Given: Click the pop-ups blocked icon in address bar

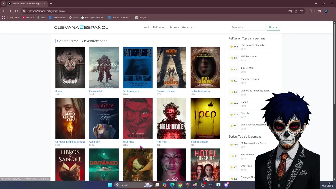Looking at the screenshot, I should [x=296, y=11].
